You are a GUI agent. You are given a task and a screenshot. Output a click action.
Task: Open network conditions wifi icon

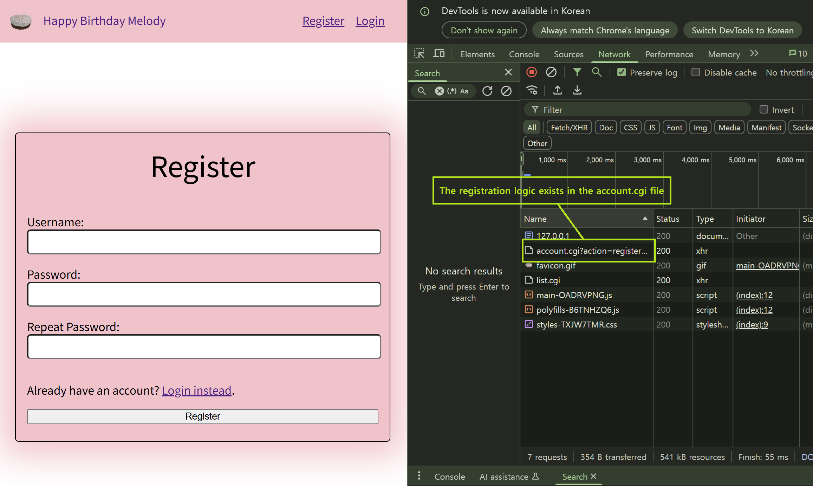click(532, 90)
